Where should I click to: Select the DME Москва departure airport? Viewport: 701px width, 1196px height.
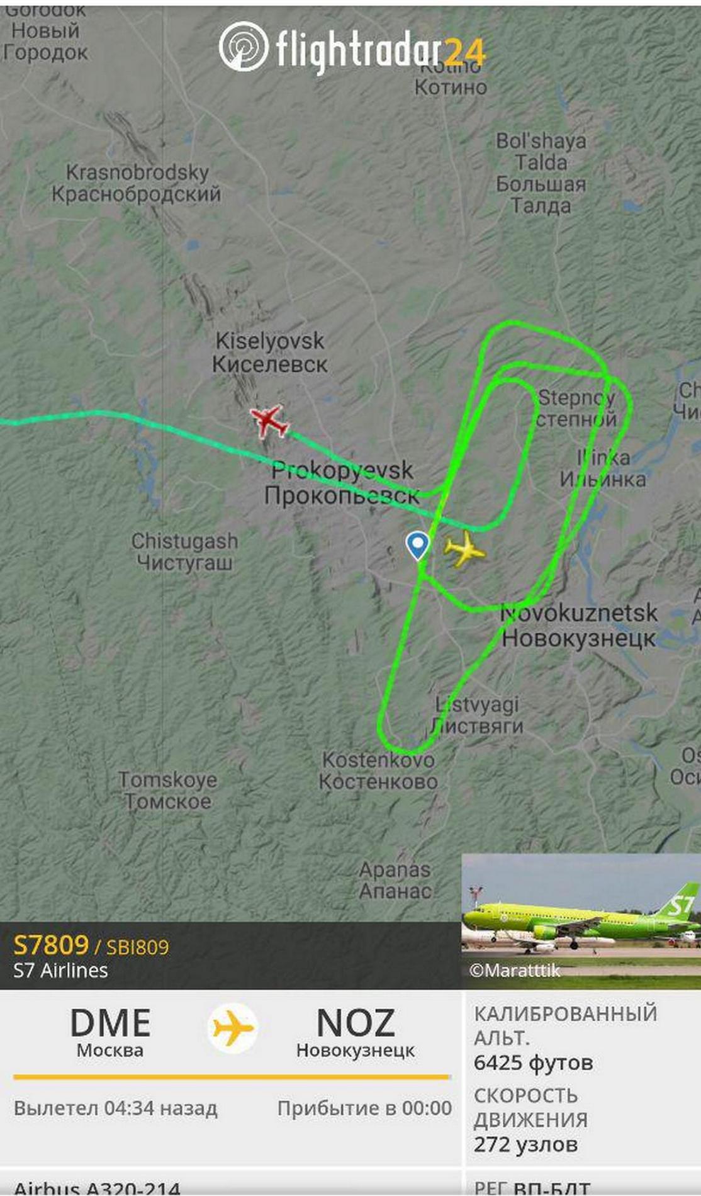(x=110, y=1032)
